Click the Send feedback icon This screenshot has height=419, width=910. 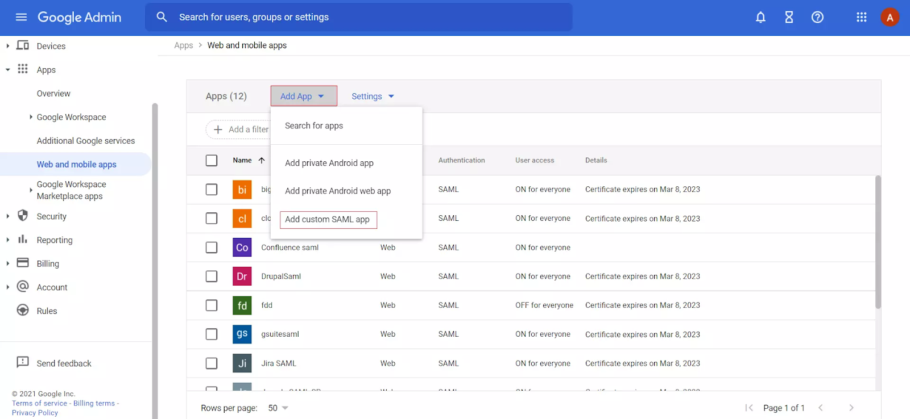tap(23, 363)
